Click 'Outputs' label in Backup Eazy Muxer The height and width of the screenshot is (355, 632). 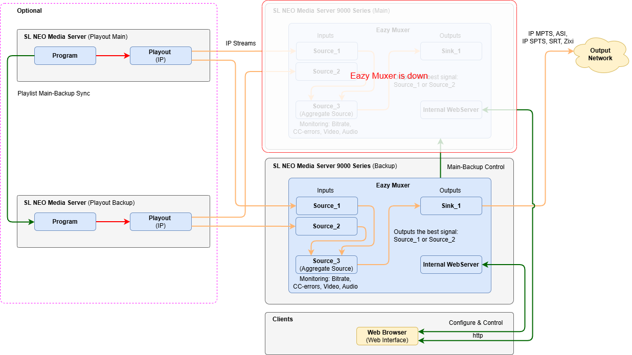tap(450, 191)
